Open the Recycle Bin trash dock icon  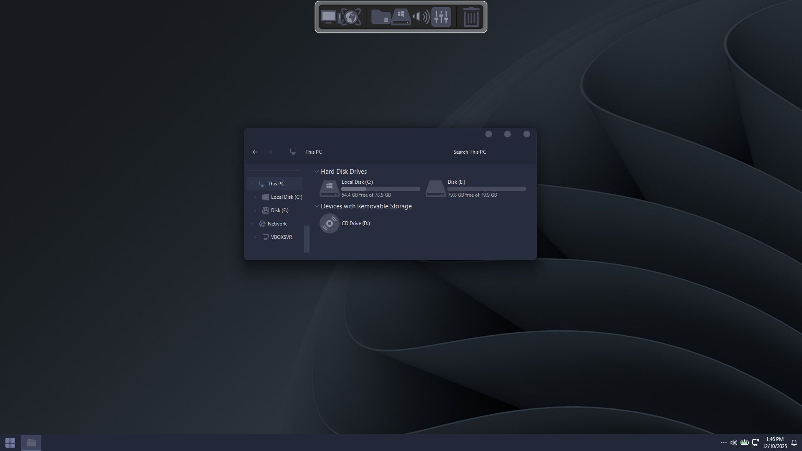pos(471,17)
